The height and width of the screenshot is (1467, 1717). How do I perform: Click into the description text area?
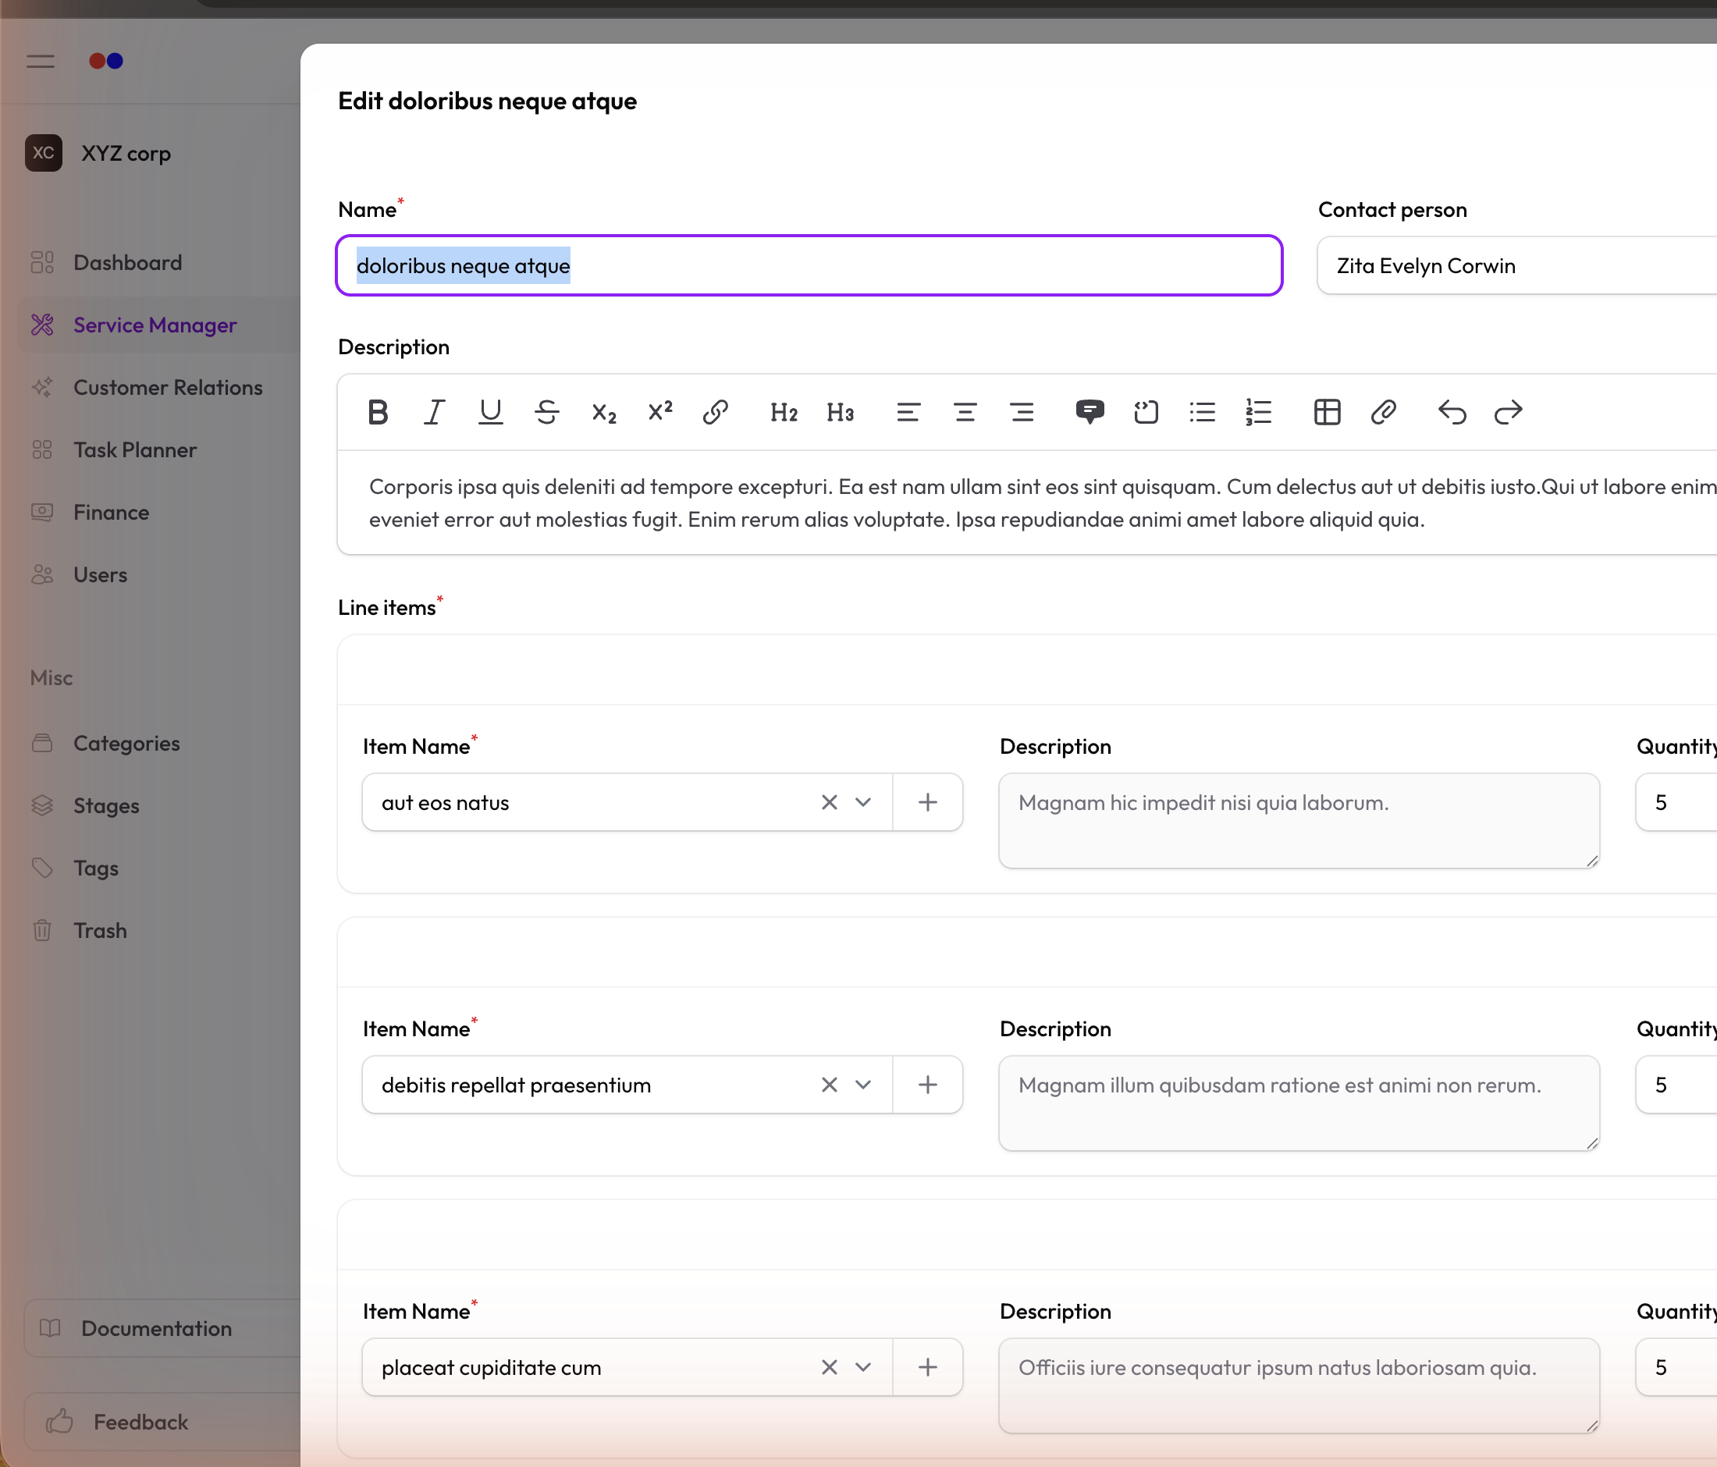click(1028, 503)
